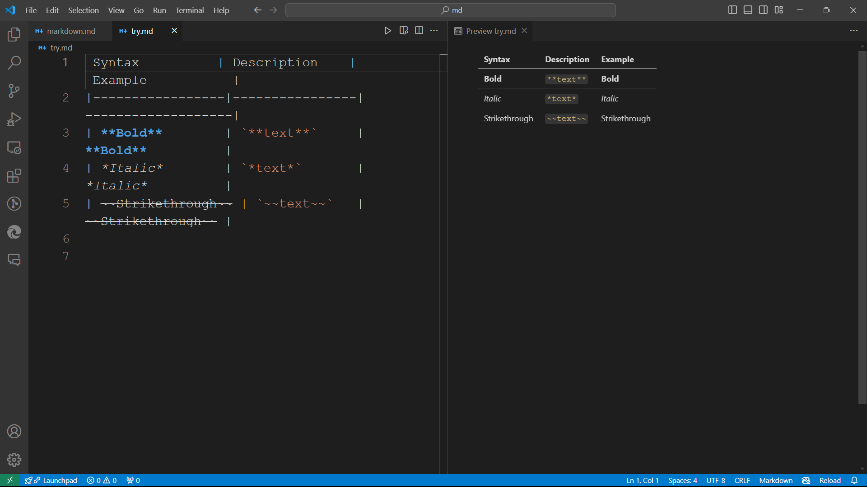Viewport: 867px width, 487px height.
Task: Toggle the bottom panel layout icon
Action: tap(748, 10)
